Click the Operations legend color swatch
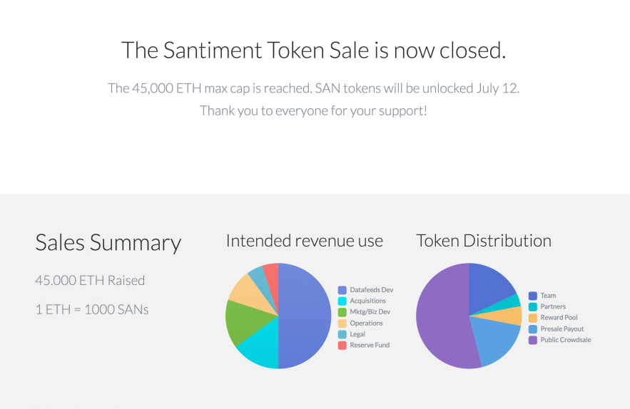 pyautogui.click(x=342, y=323)
